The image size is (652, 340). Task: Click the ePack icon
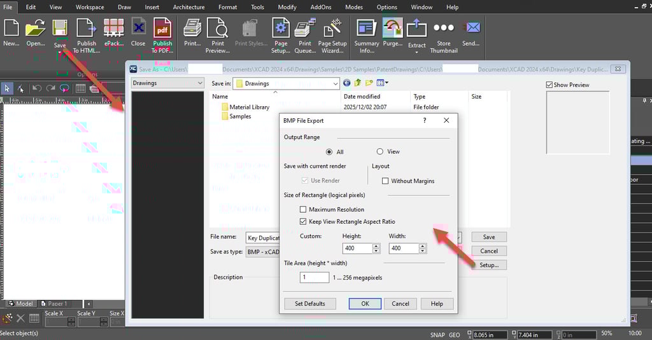coord(113,28)
